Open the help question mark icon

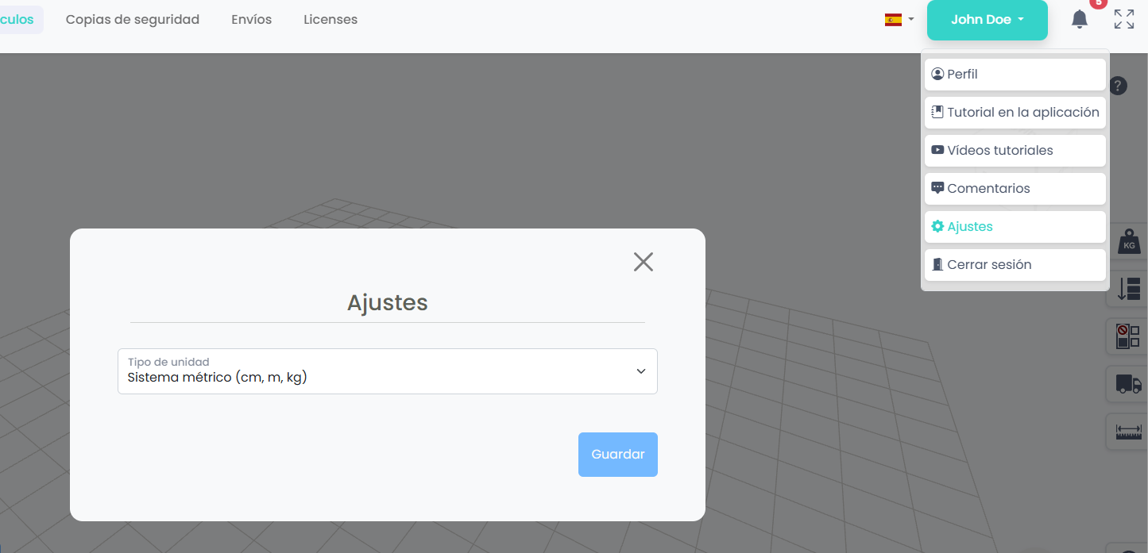(x=1118, y=86)
